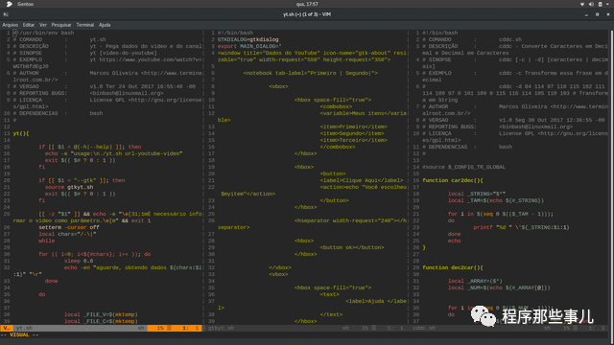Click the yt.sh status line filename
The width and height of the screenshot is (614, 345).
click(x=24, y=328)
